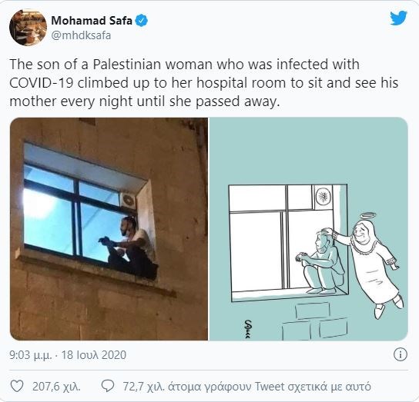Click the ventilation fan in the photo
419x402 pixels.
pyautogui.click(x=129, y=201)
